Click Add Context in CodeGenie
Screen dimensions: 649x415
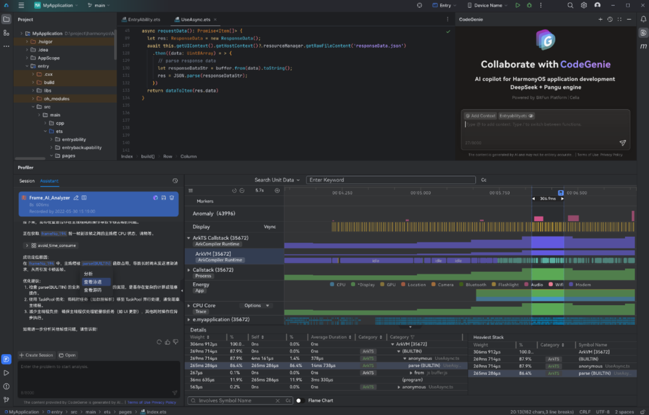480,116
